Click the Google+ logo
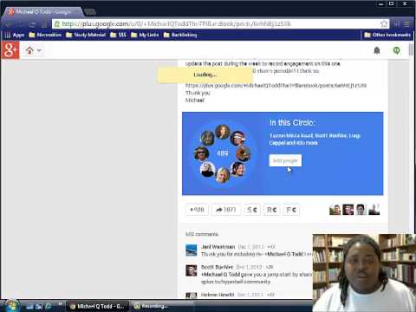Image resolution: width=416 pixels, height=312 pixels. [10, 50]
